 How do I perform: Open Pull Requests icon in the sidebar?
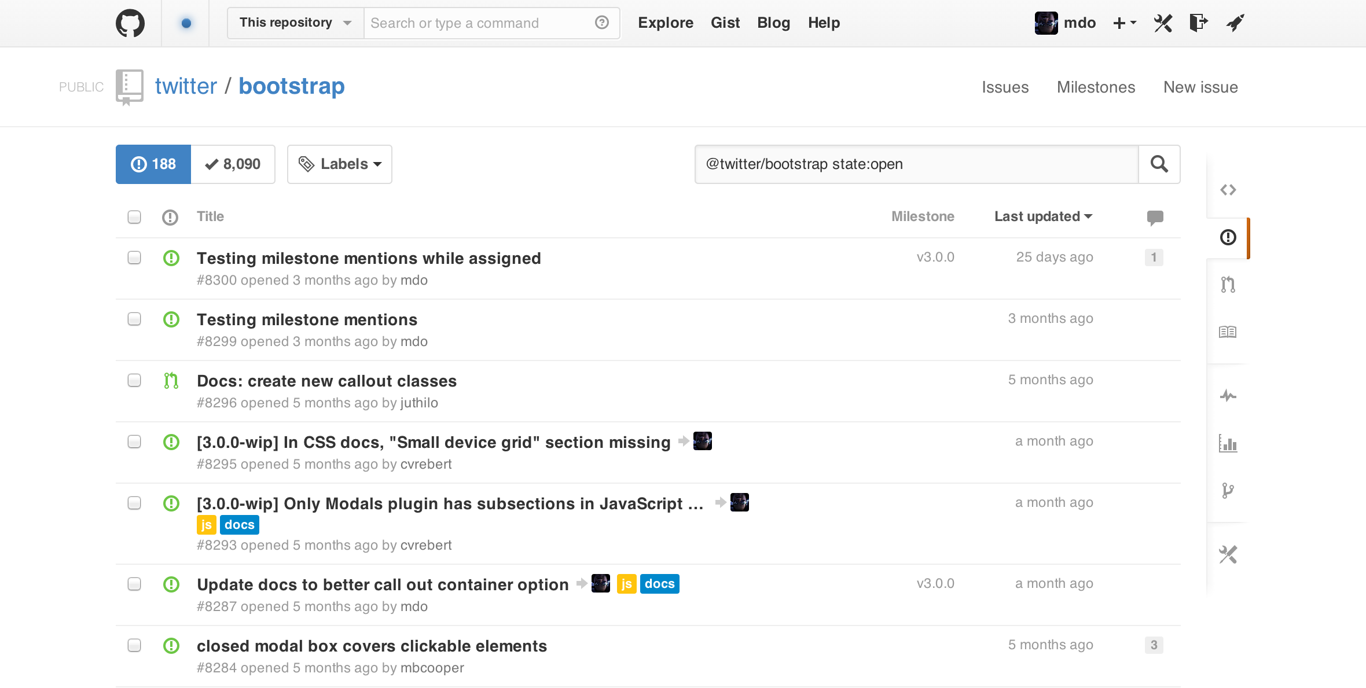tap(1228, 284)
